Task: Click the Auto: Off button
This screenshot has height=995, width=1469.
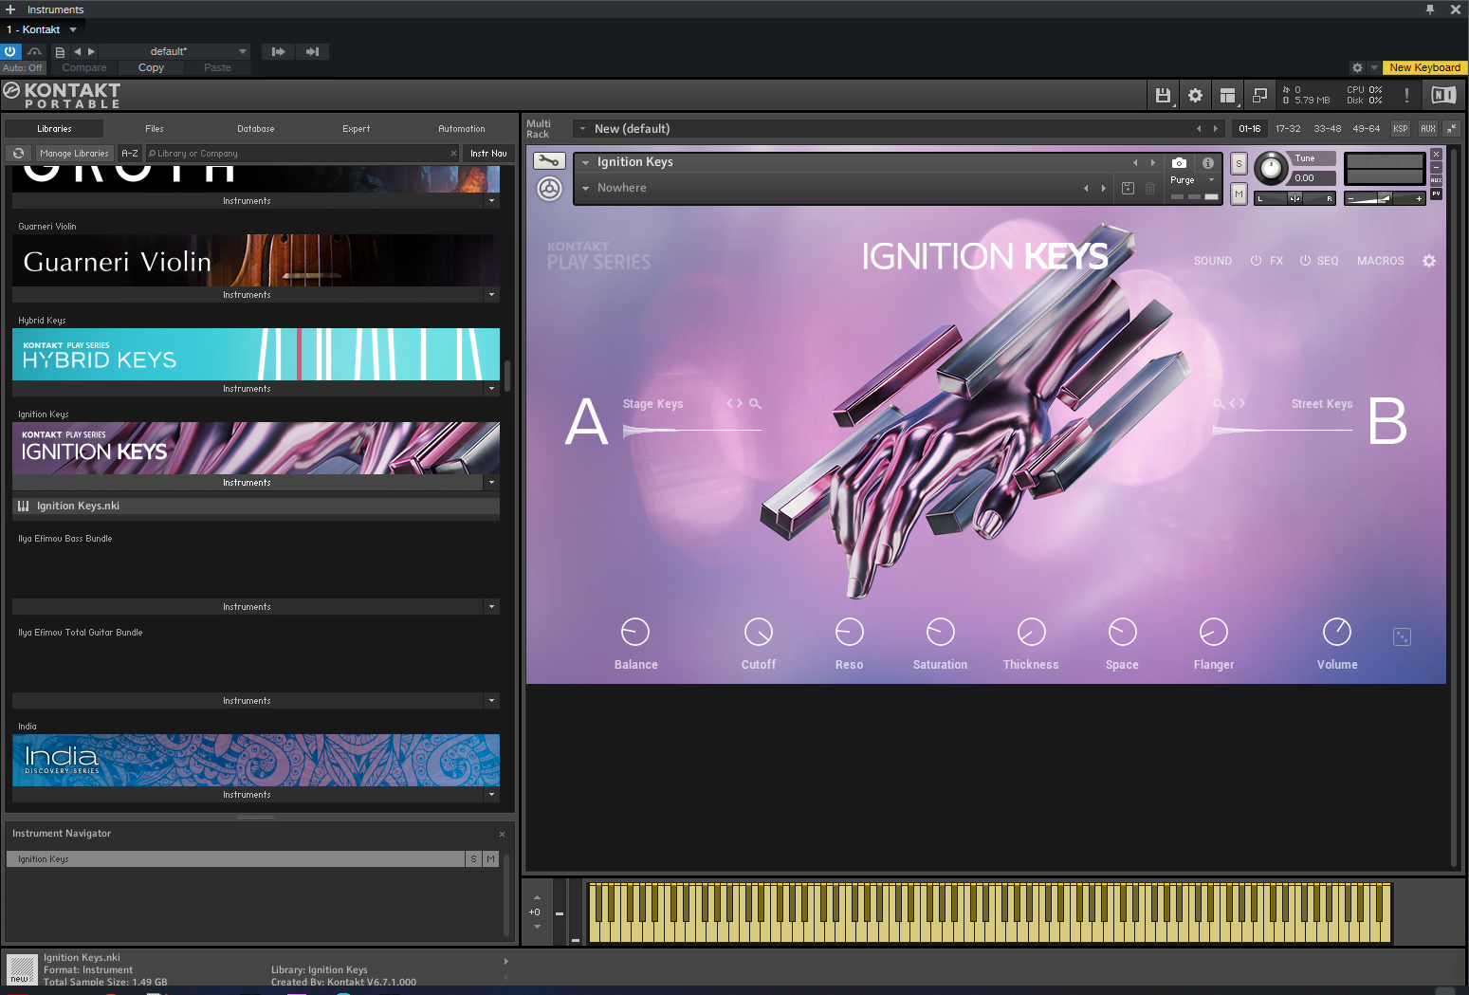Action: point(23,68)
